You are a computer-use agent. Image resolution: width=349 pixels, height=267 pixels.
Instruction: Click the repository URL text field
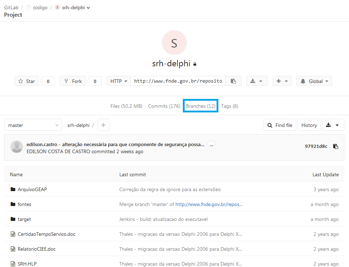pyautogui.click(x=178, y=81)
